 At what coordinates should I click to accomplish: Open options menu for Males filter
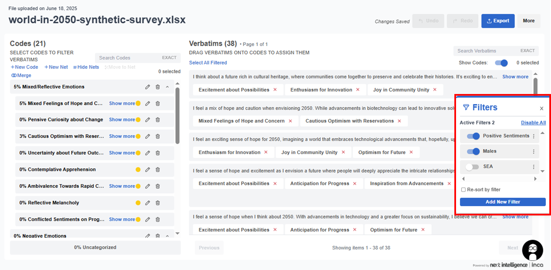click(533, 151)
